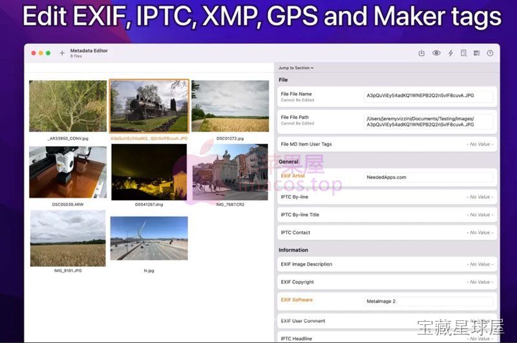Click the lightning bolt actions icon

pyautogui.click(x=450, y=53)
